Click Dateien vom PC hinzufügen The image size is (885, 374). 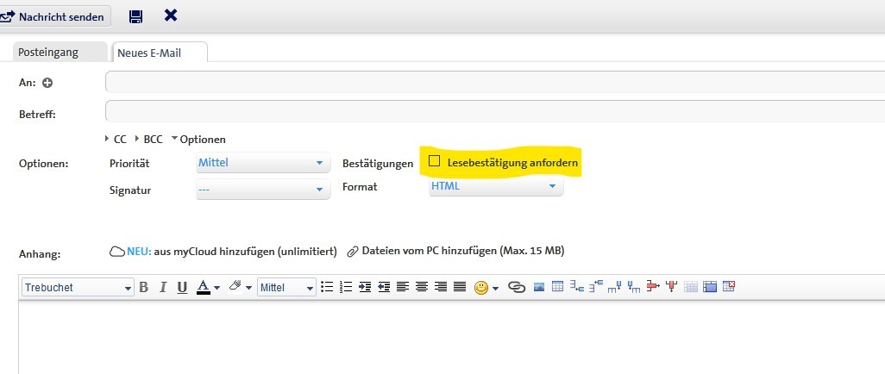pyautogui.click(x=455, y=251)
